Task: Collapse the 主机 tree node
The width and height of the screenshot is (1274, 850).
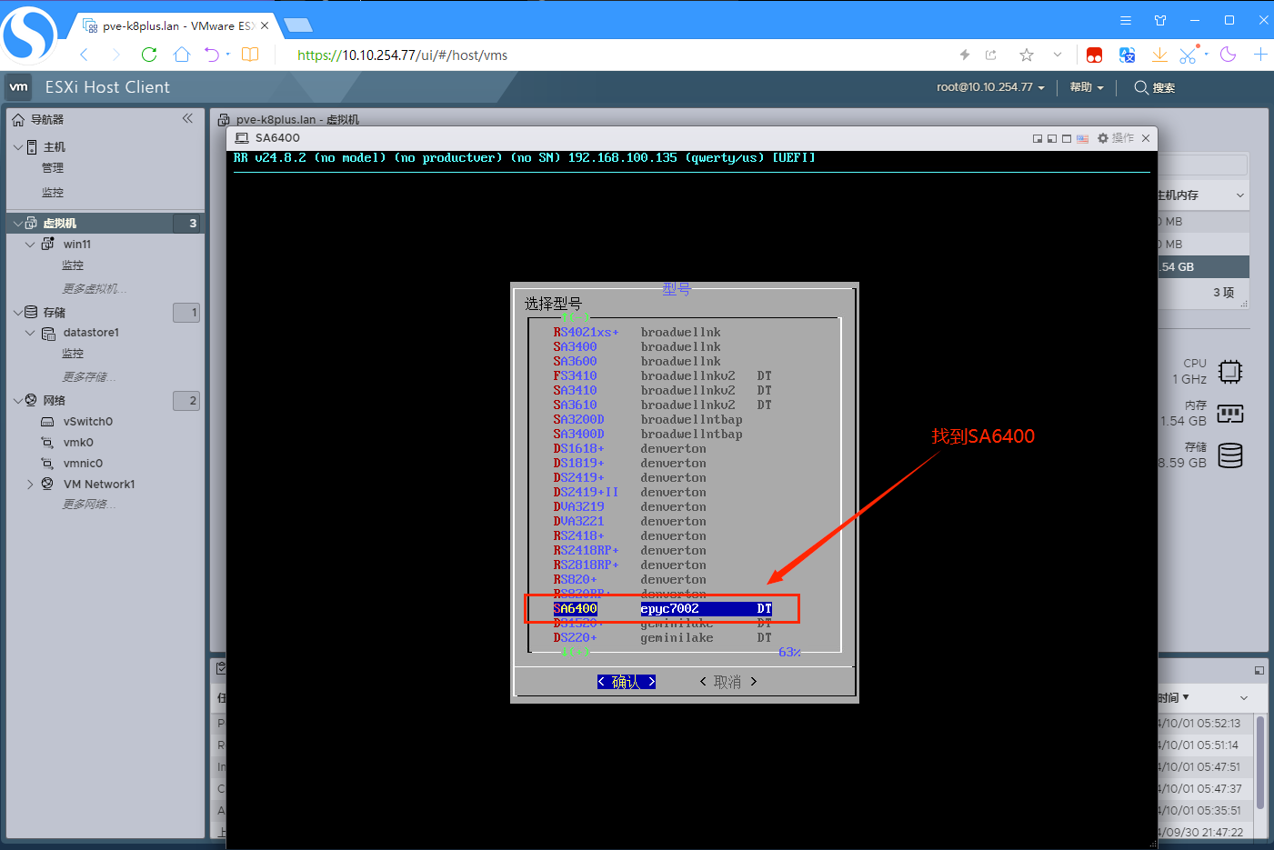Action: pos(18,146)
